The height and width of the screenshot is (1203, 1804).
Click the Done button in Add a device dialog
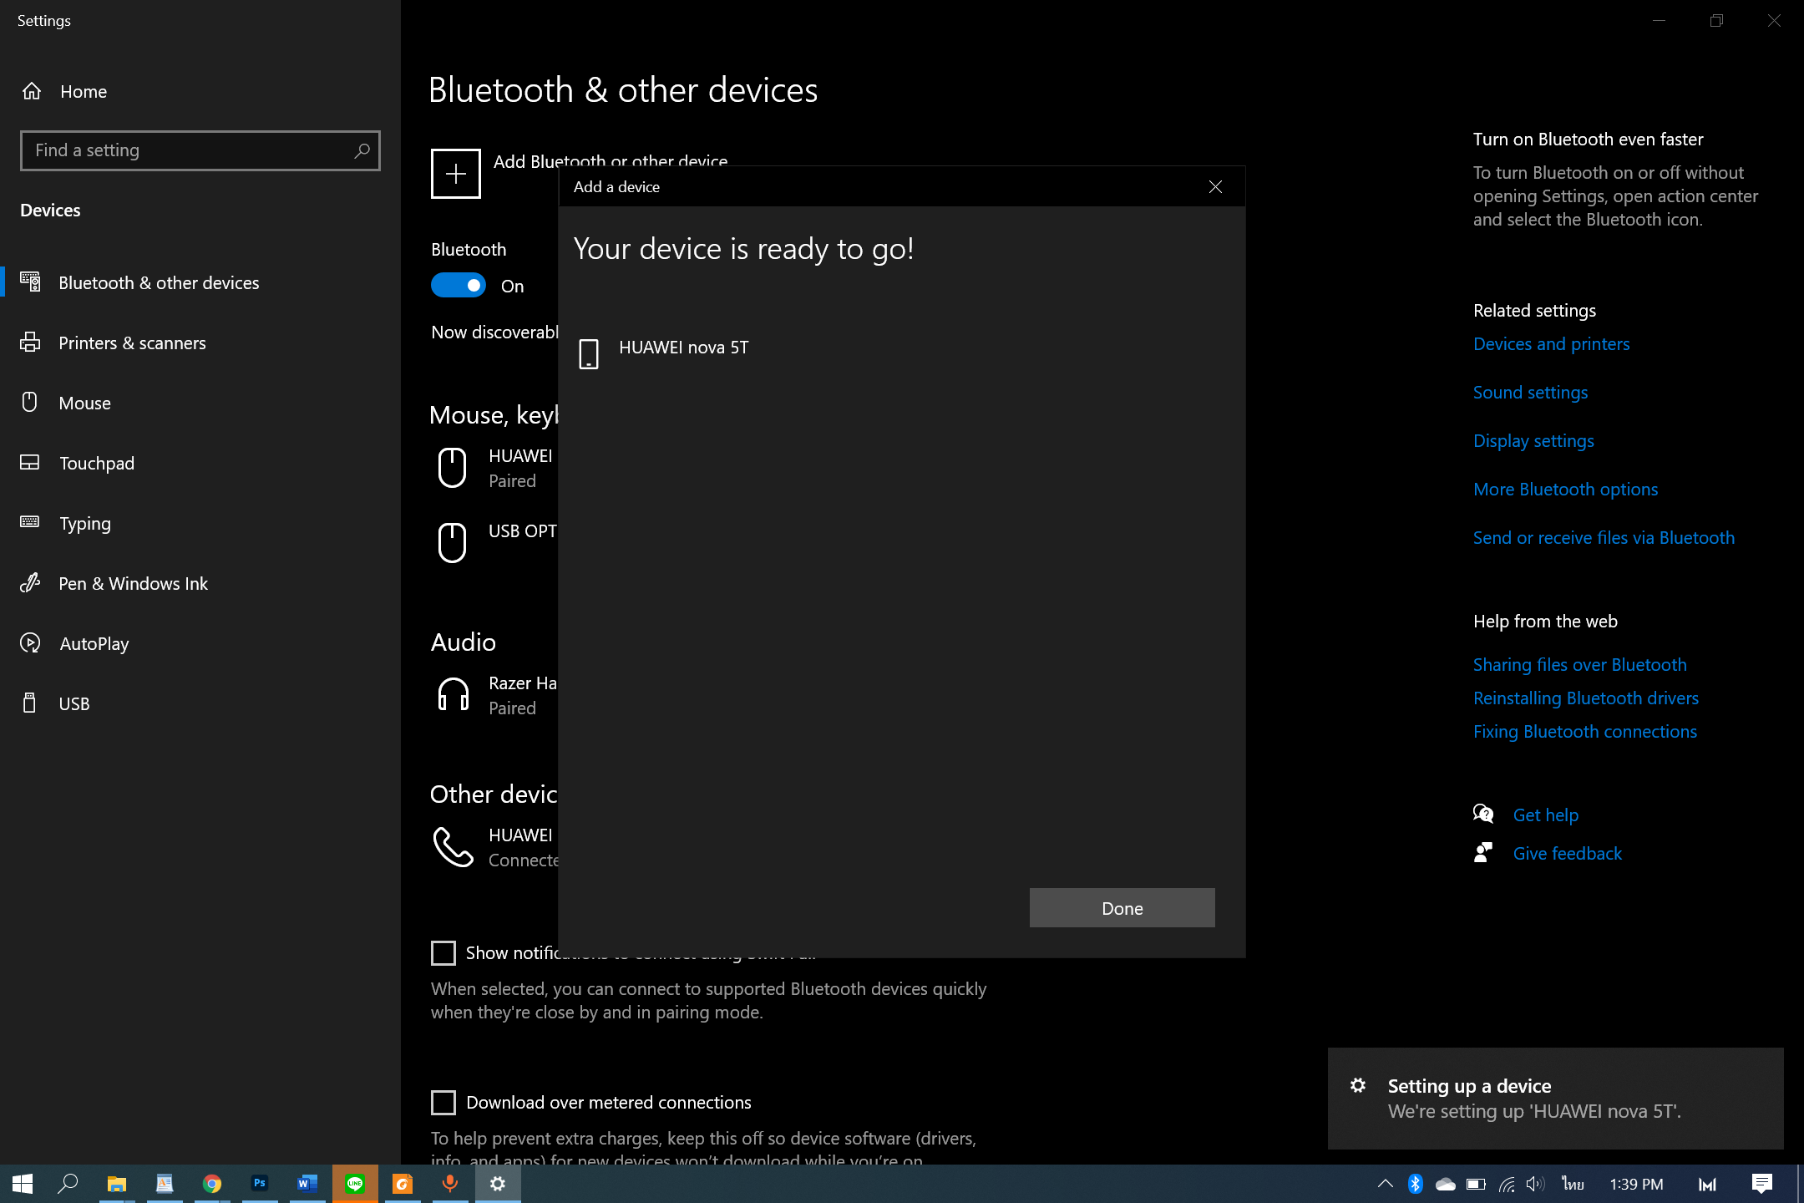coord(1122,907)
